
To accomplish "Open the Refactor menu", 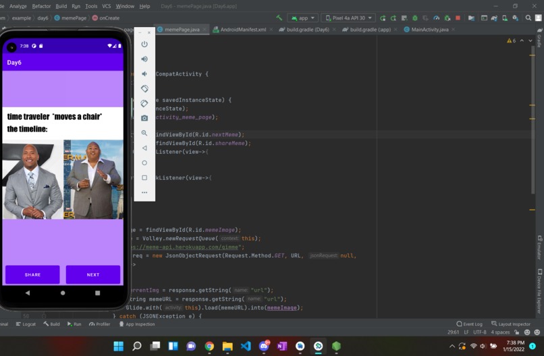I will point(41,6).
